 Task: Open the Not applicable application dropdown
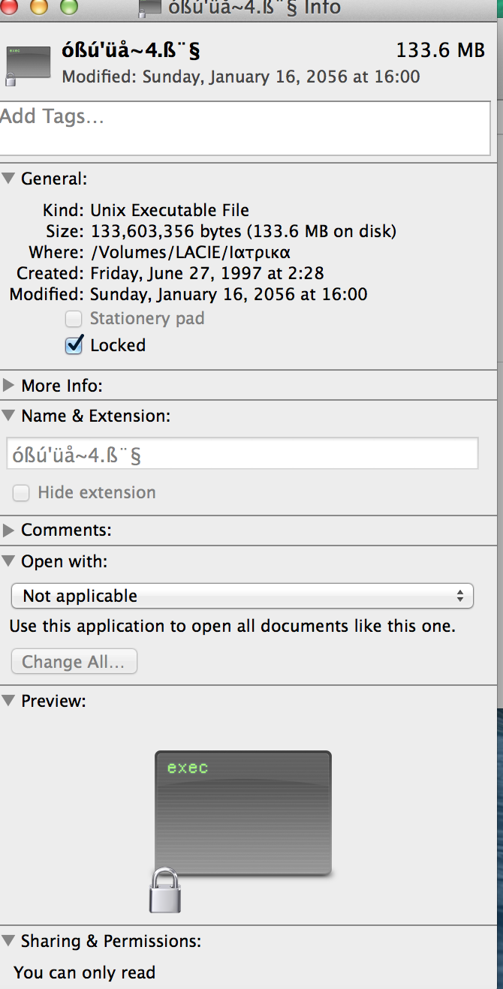[x=242, y=596]
